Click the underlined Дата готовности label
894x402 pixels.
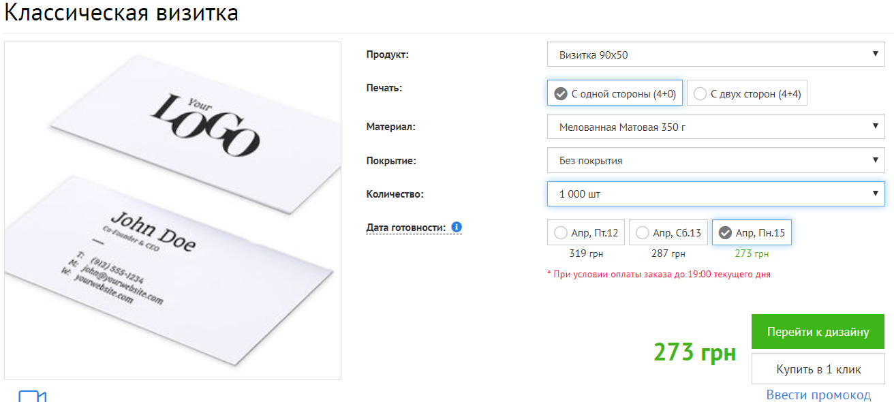(406, 228)
